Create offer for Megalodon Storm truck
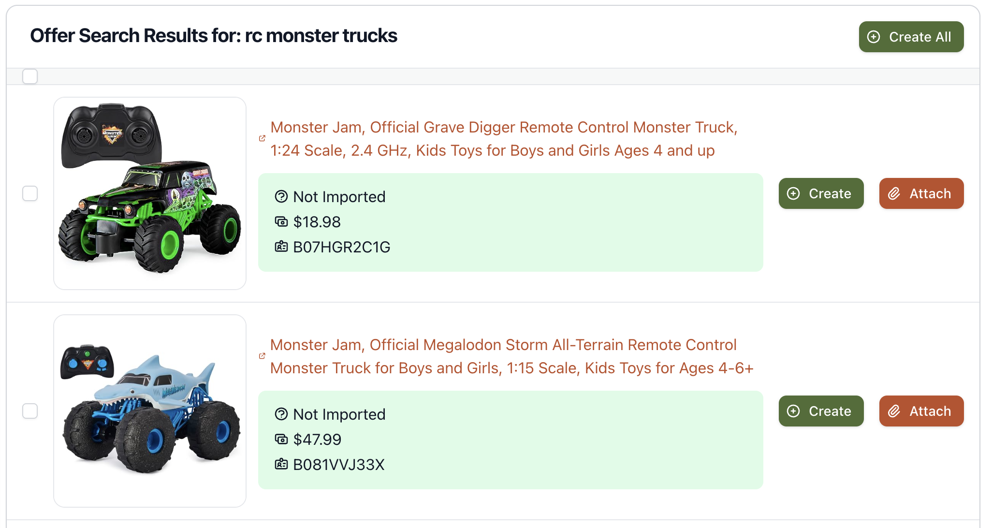Image resolution: width=992 pixels, height=528 pixels. [821, 411]
